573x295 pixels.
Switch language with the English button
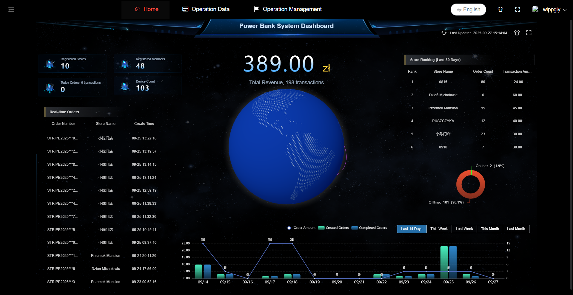(468, 10)
